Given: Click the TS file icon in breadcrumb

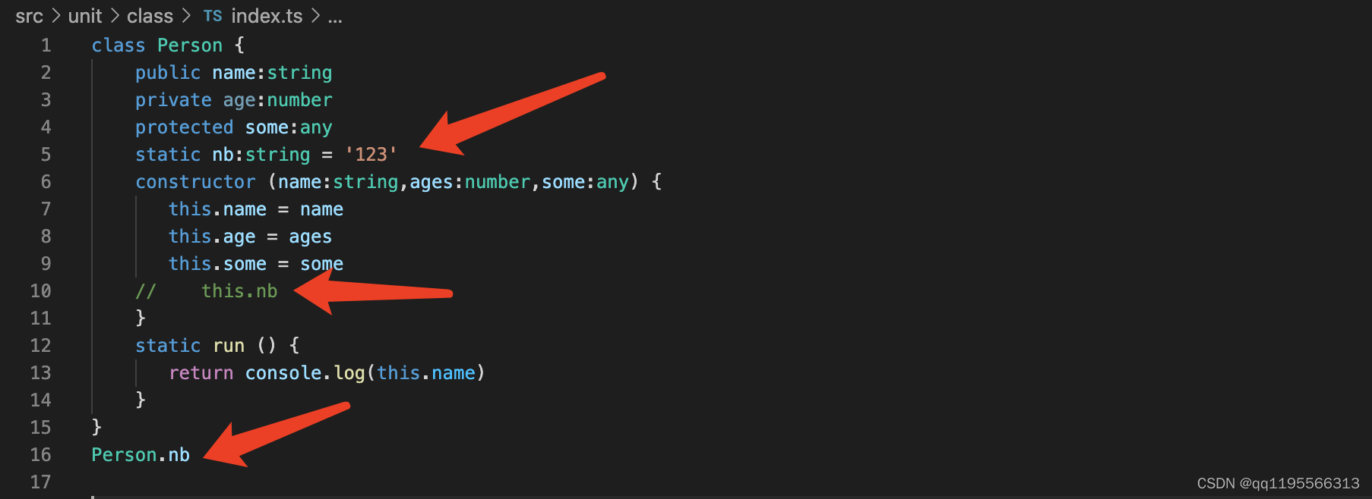Looking at the screenshot, I should [213, 16].
